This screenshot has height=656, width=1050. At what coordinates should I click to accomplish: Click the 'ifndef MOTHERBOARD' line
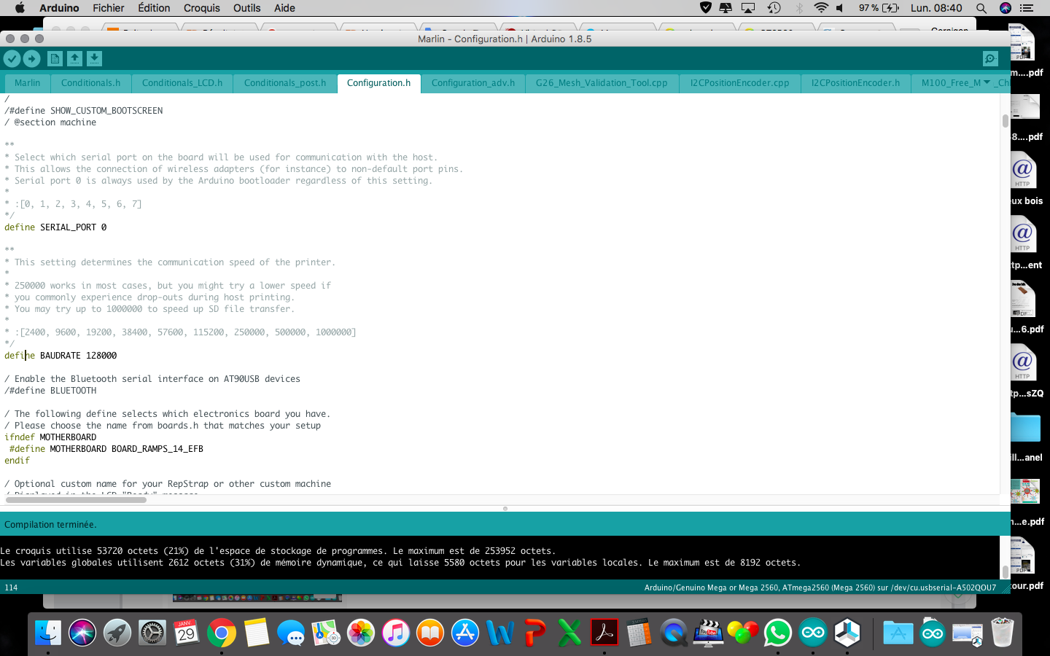pos(50,437)
